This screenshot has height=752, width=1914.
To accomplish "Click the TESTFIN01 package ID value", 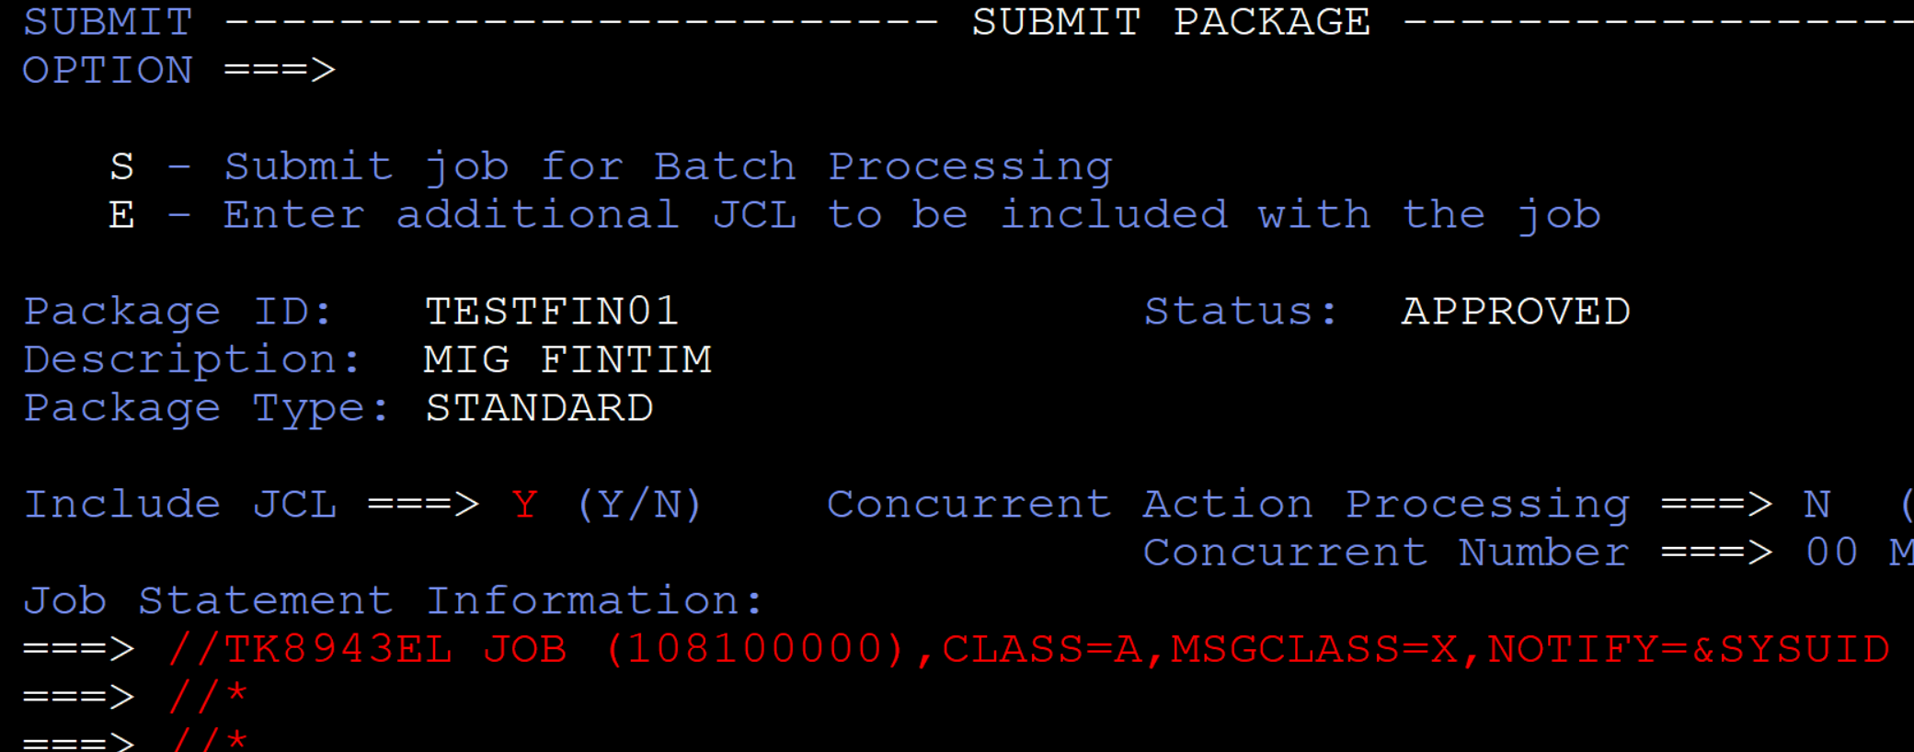I will pos(552,312).
